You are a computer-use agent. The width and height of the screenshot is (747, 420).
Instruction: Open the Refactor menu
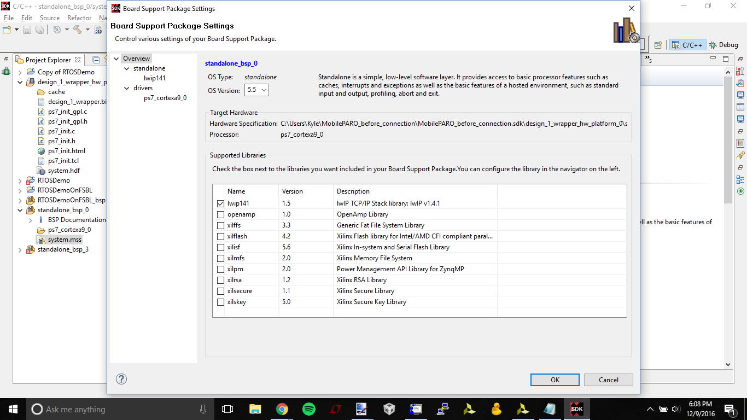(x=79, y=18)
